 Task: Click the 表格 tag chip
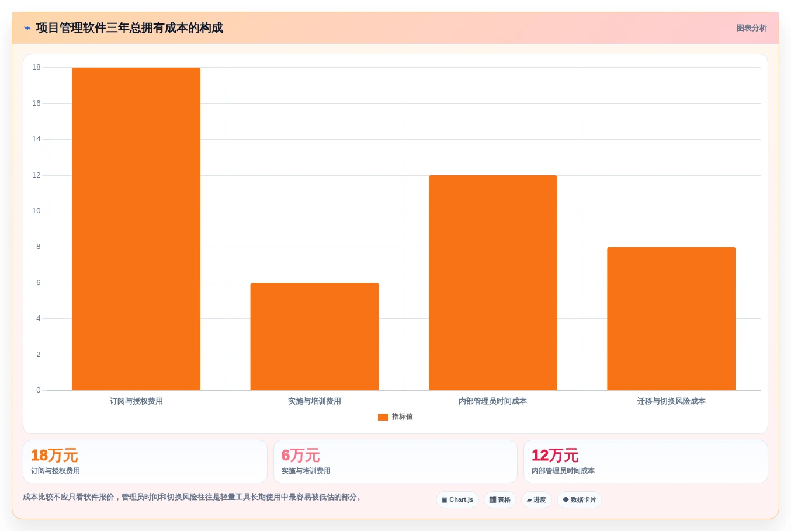[500, 500]
